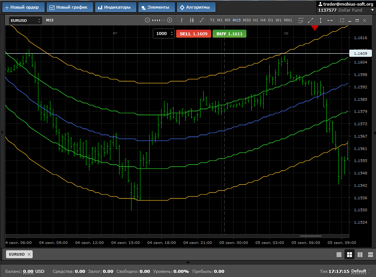Viewport: 376px width, 277px height.
Task: Expand the right side panel arrow
Action: pyautogui.click(x=374, y=132)
